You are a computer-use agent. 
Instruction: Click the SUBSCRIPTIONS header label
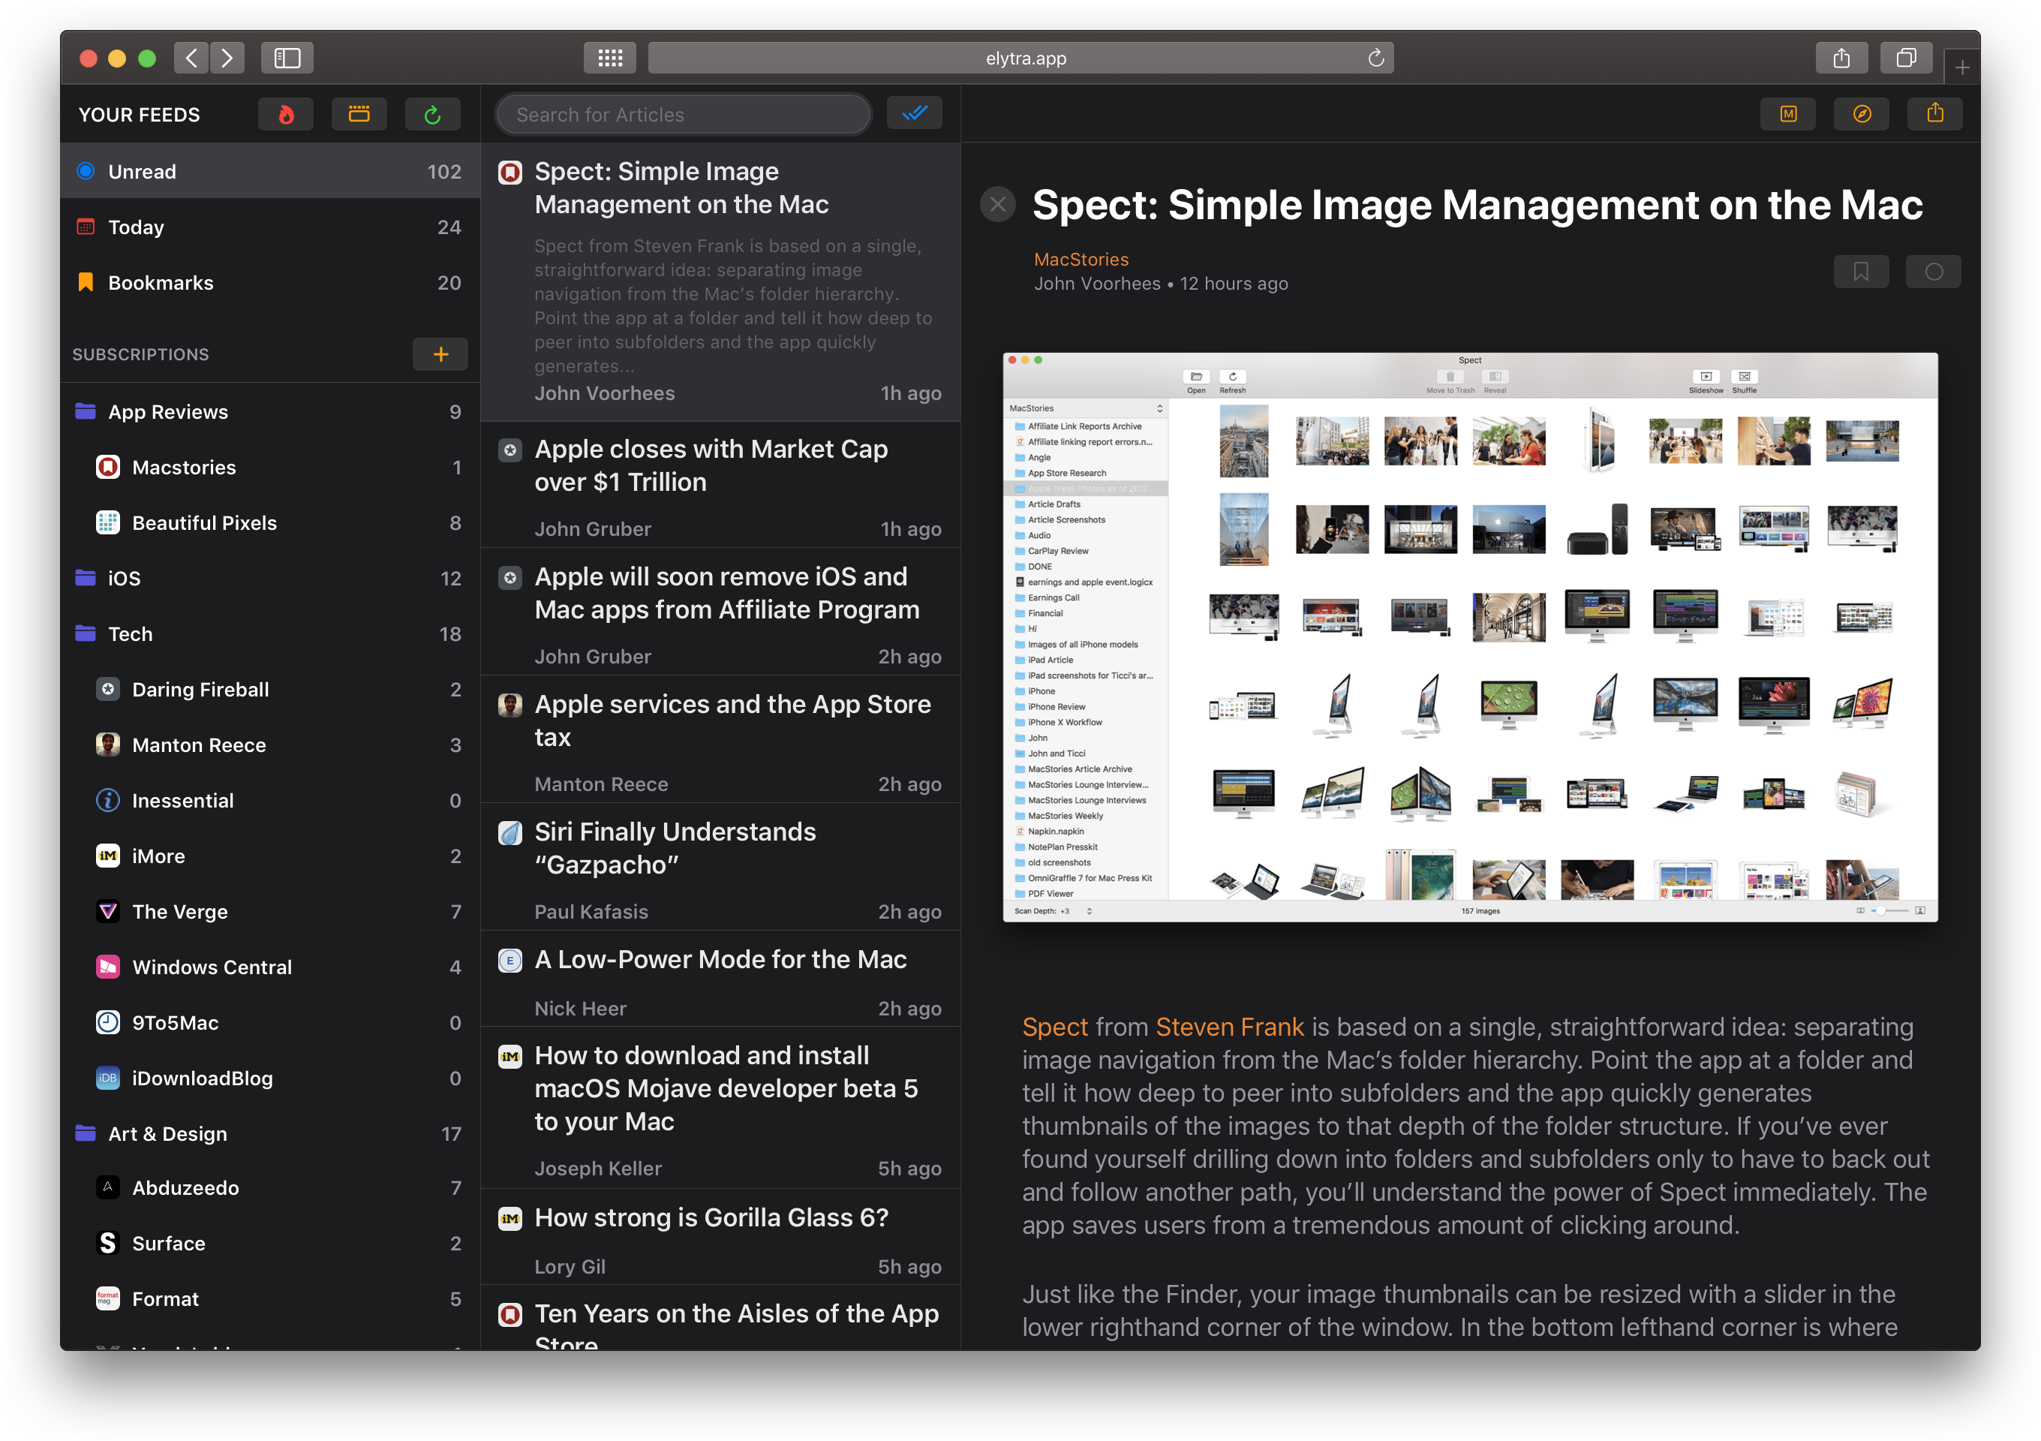coord(140,353)
